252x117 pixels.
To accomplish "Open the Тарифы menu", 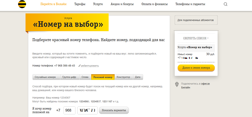I will (80, 4).
